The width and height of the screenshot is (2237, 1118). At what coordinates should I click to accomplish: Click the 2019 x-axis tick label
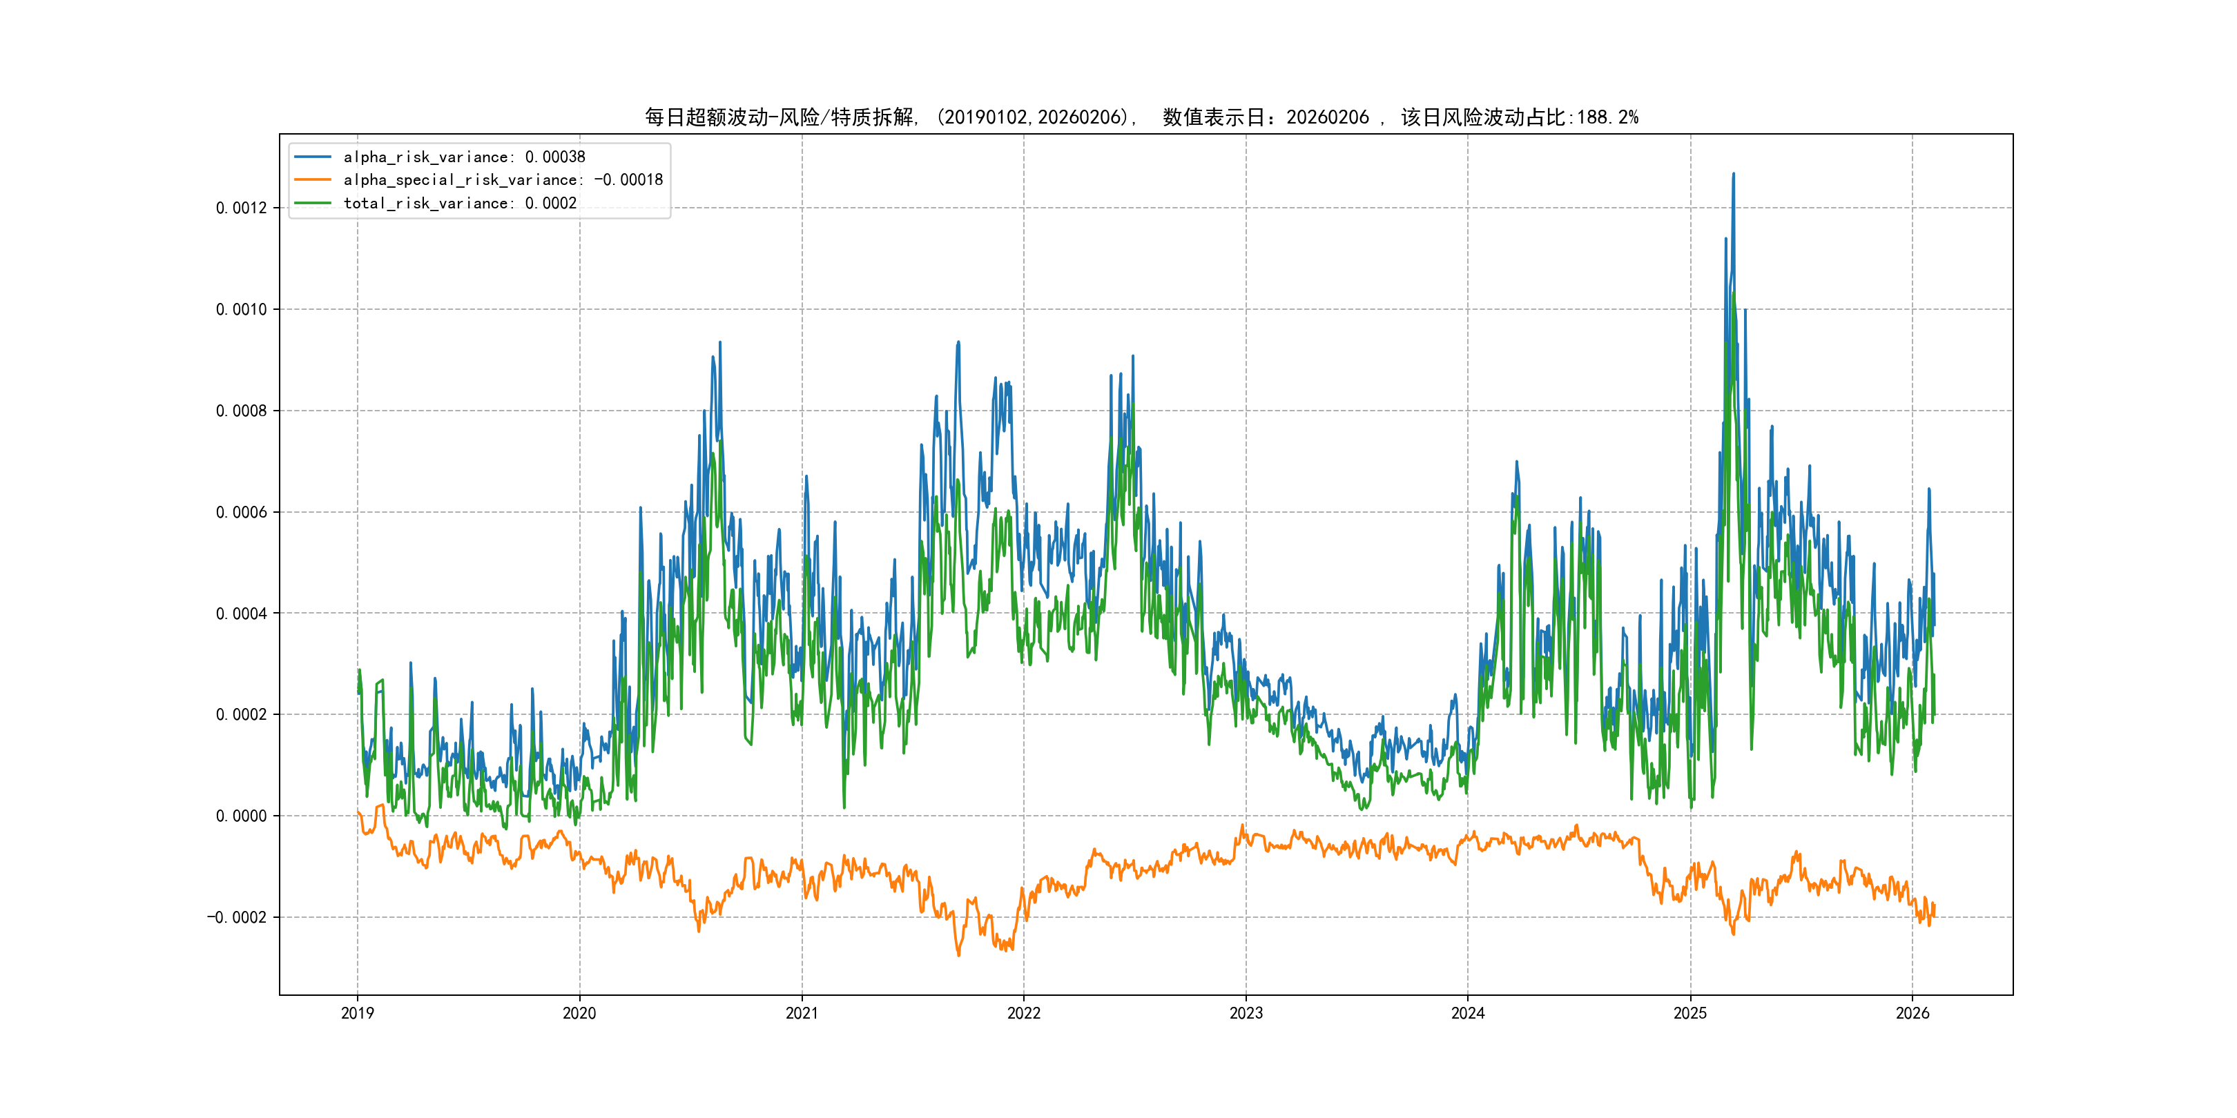point(357,1013)
